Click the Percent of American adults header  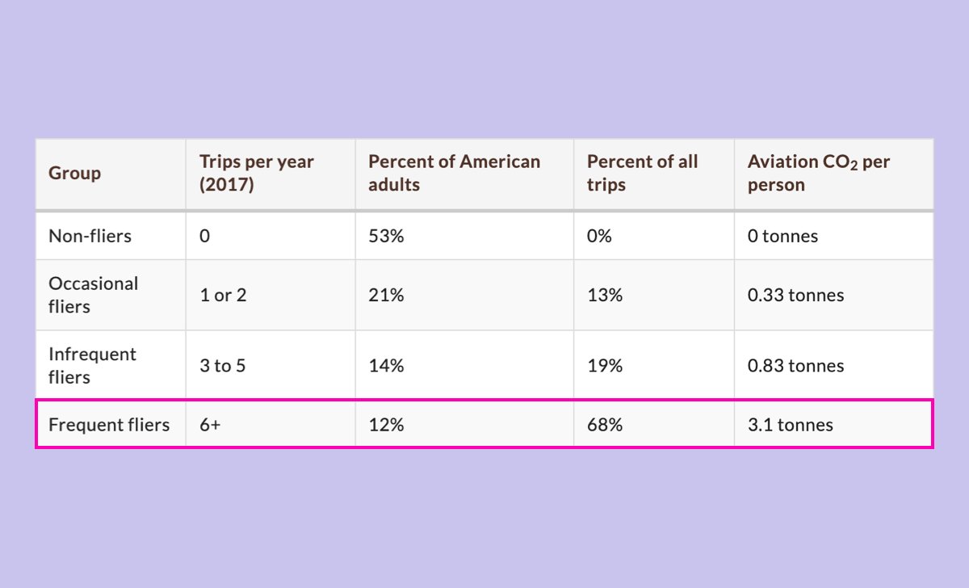coord(454,173)
